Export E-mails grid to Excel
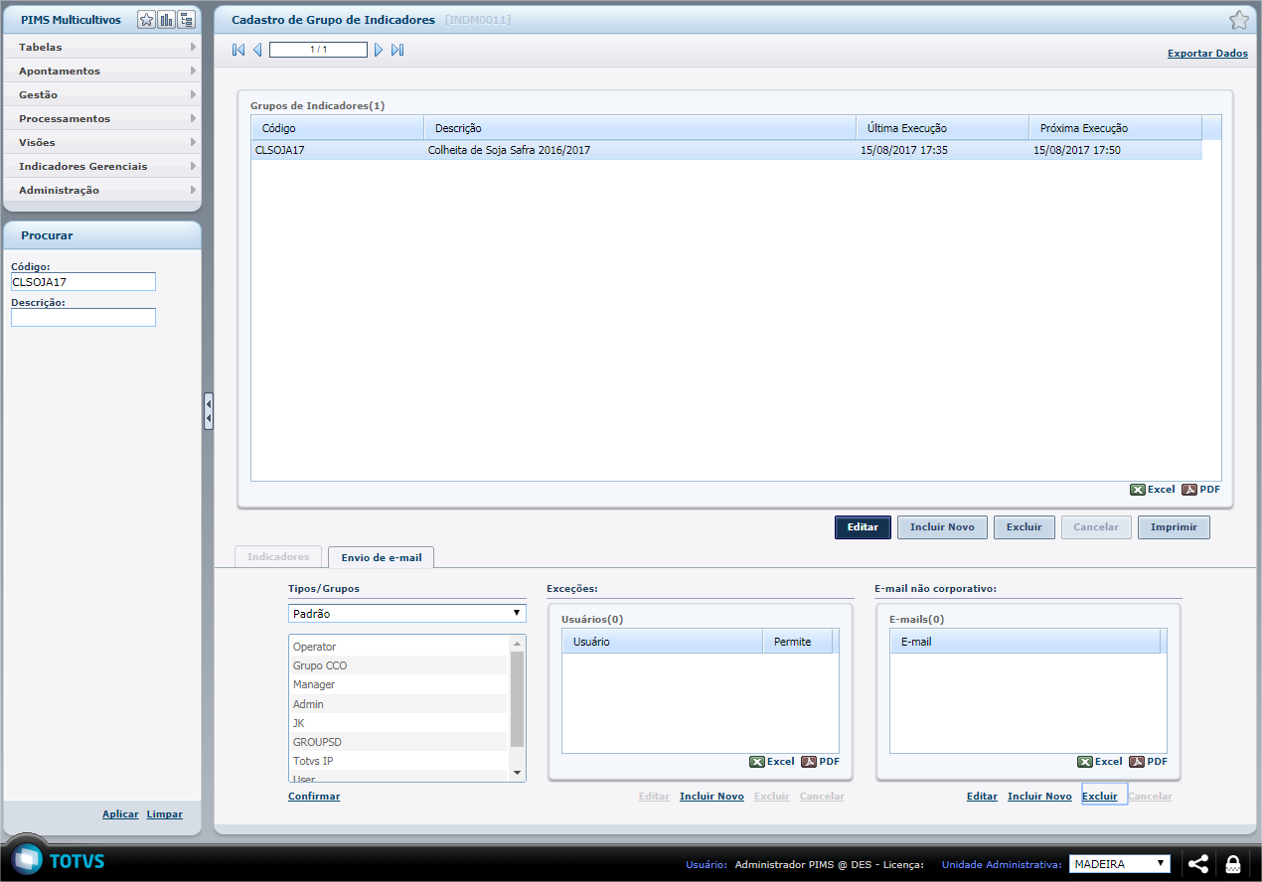This screenshot has height=882, width=1262. 1100,762
